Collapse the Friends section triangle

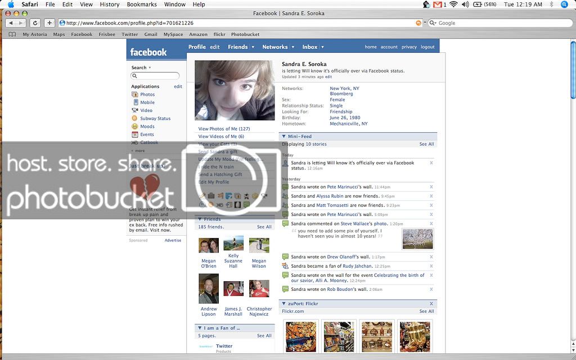tap(200, 219)
